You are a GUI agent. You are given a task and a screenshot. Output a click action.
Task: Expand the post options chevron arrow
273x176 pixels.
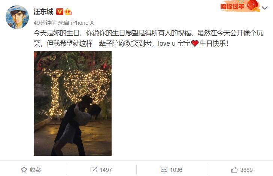point(265,8)
